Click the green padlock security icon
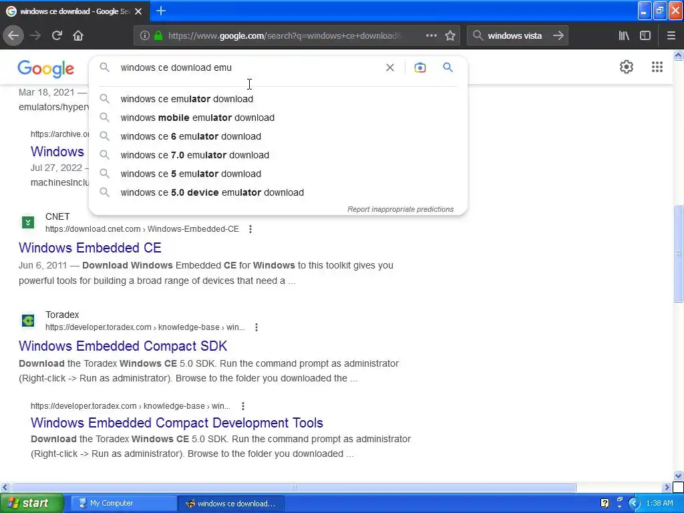 [158, 36]
